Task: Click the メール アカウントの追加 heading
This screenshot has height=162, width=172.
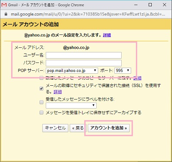Action: point(31,24)
